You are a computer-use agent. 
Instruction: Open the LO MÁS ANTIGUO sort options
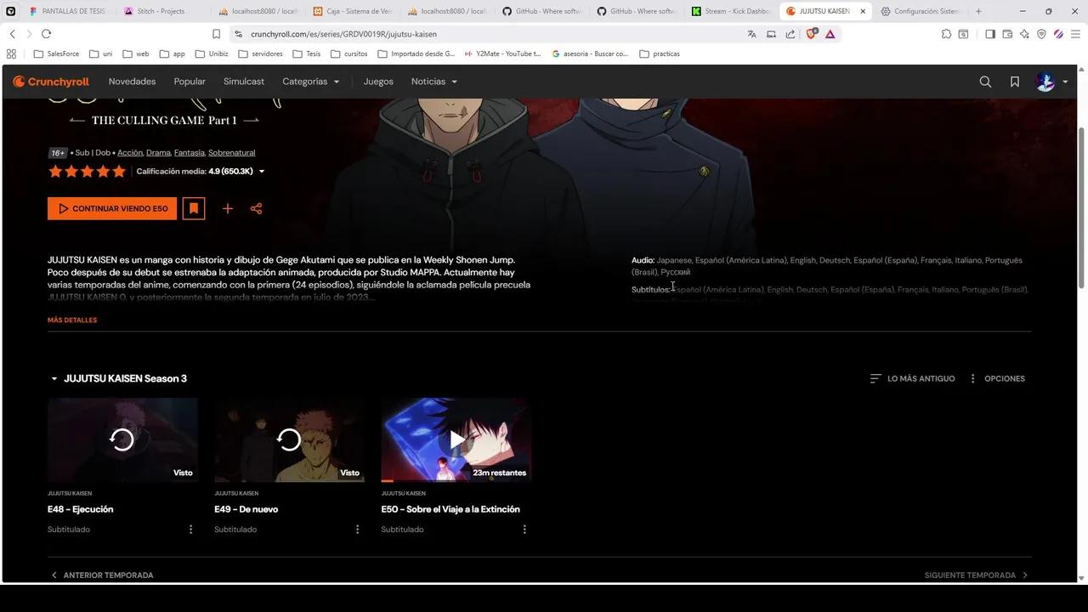pyautogui.click(x=912, y=378)
